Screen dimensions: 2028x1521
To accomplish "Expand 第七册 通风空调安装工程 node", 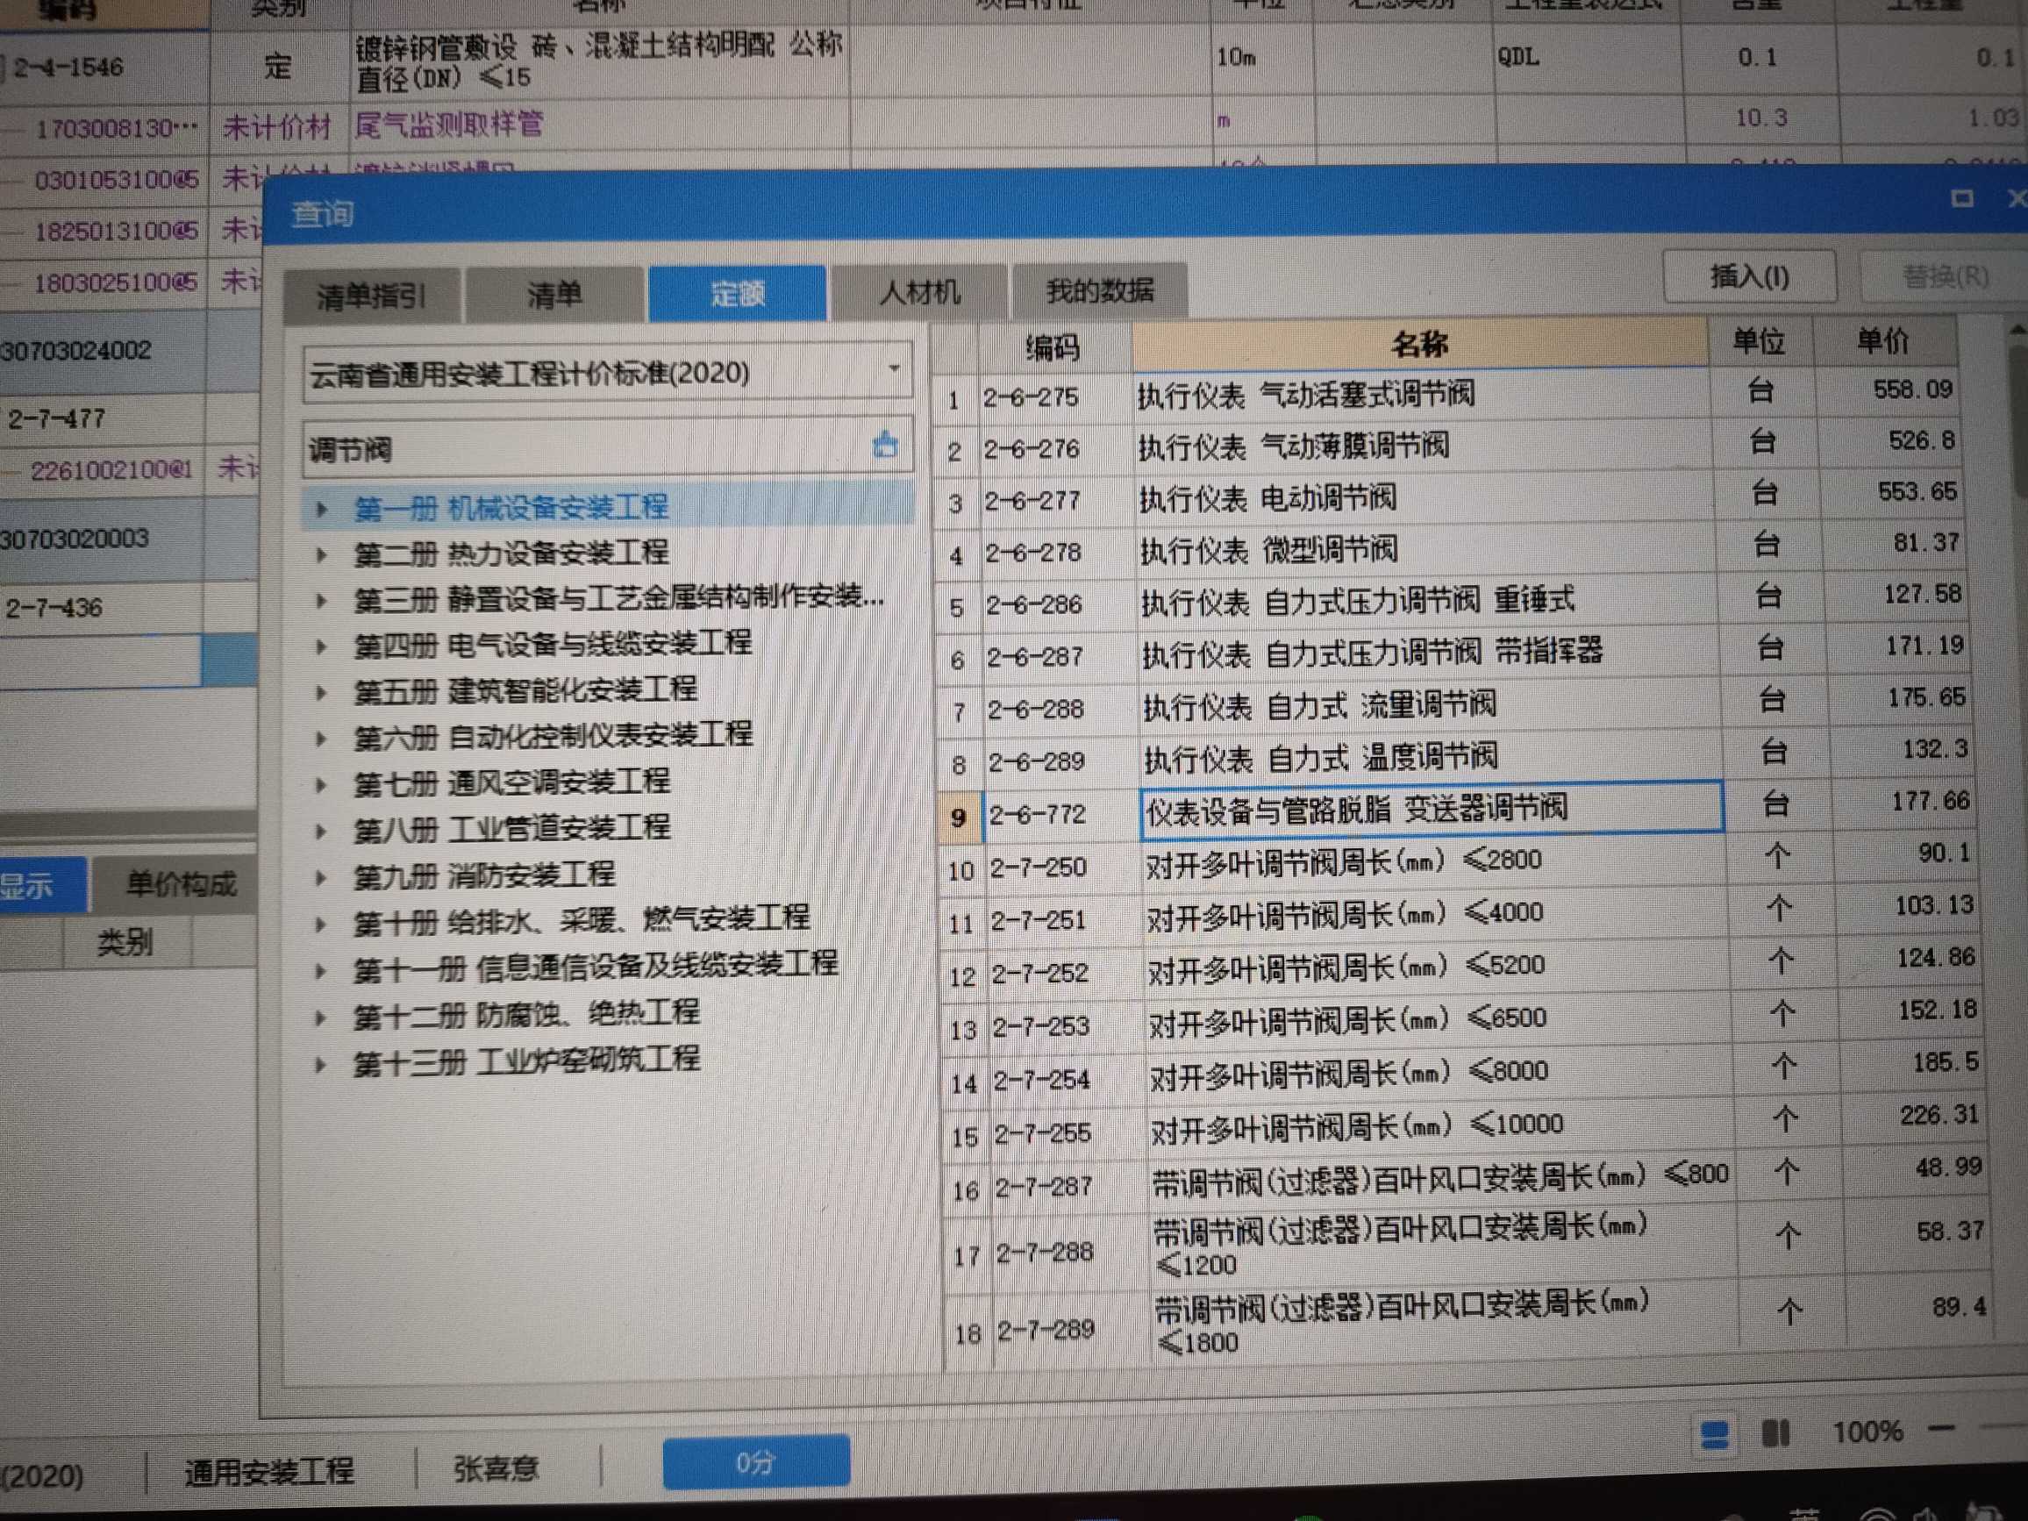I will tap(321, 785).
